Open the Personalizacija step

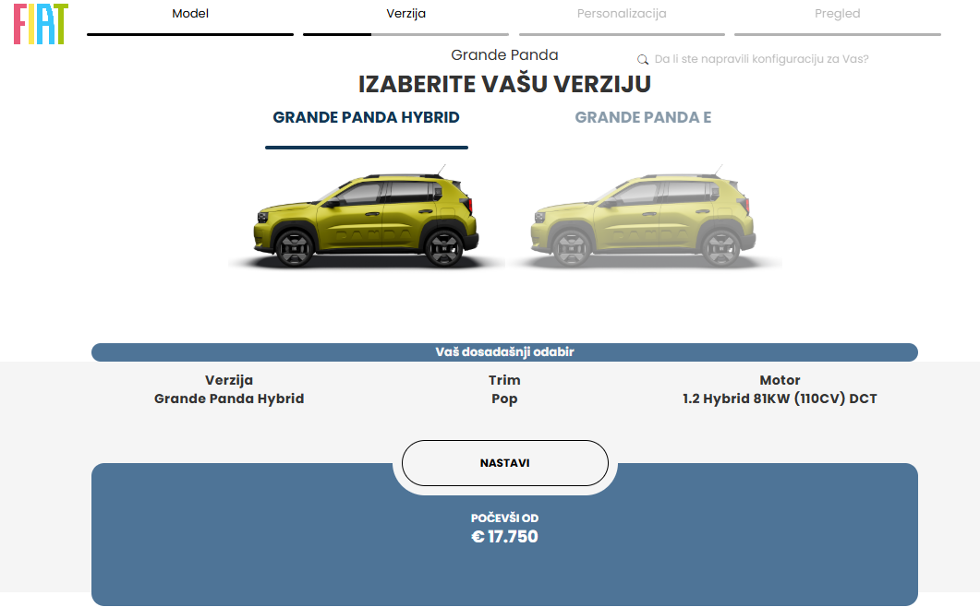(622, 14)
